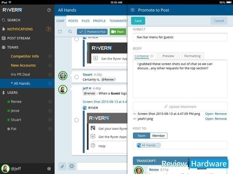Open the Screen Shot 4.47.09 PM.png attachment
The image size is (233, 174).
[x=209, y=114]
